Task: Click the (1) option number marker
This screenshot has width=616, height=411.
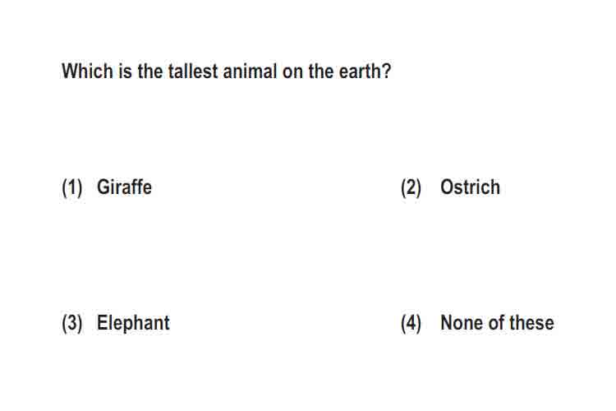Action: click(72, 187)
